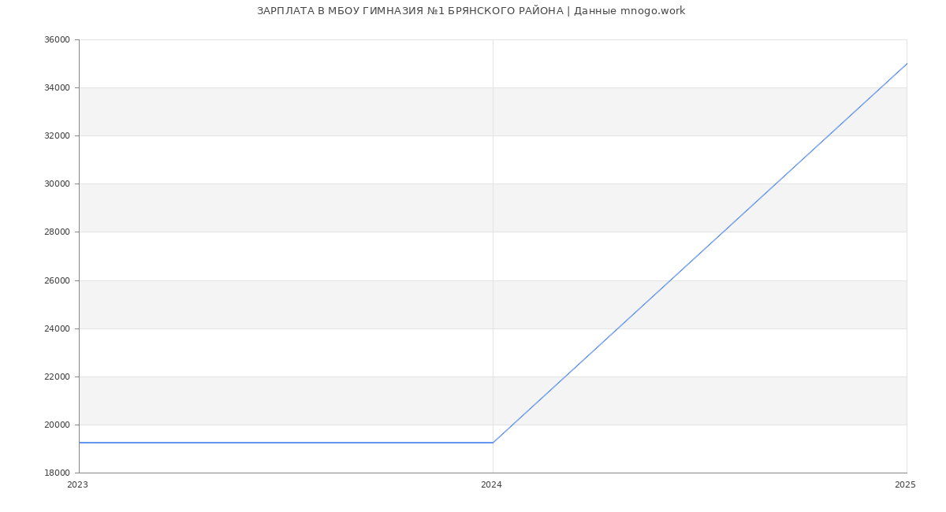Click the 'mnogo.work' text in the title
The height and width of the screenshot is (512, 946).
(x=652, y=11)
